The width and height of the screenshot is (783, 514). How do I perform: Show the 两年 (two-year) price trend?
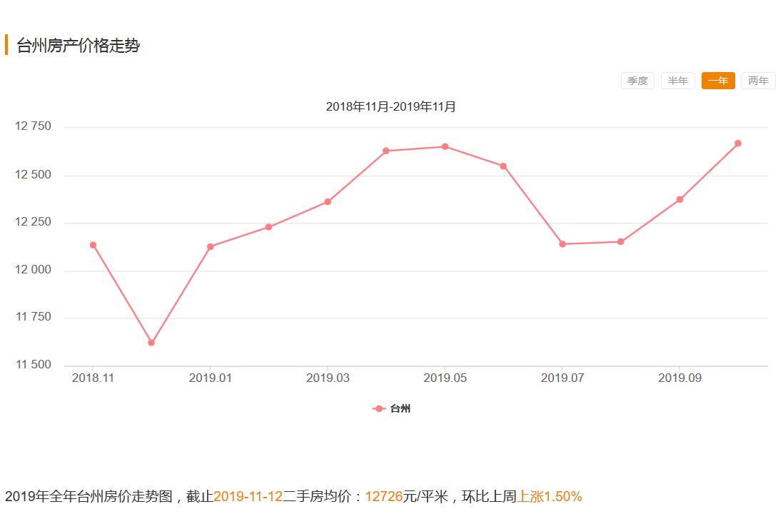[x=758, y=81]
